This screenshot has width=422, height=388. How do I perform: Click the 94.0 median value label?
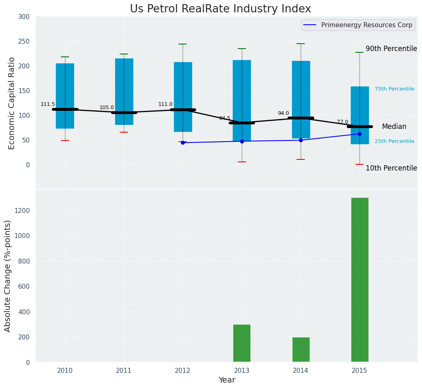coord(283,113)
